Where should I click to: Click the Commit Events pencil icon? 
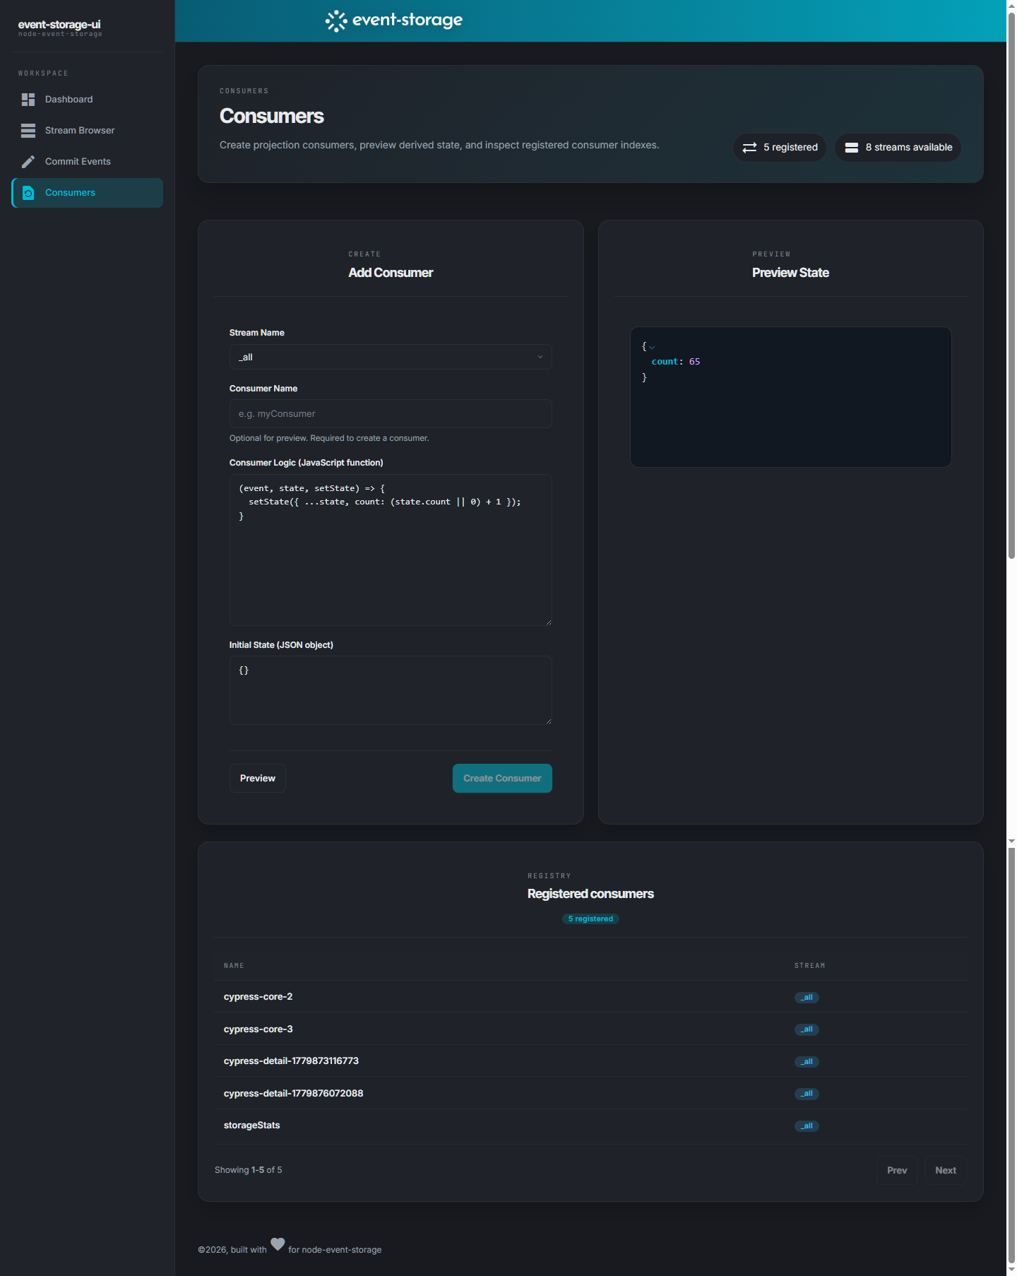(x=28, y=162)
